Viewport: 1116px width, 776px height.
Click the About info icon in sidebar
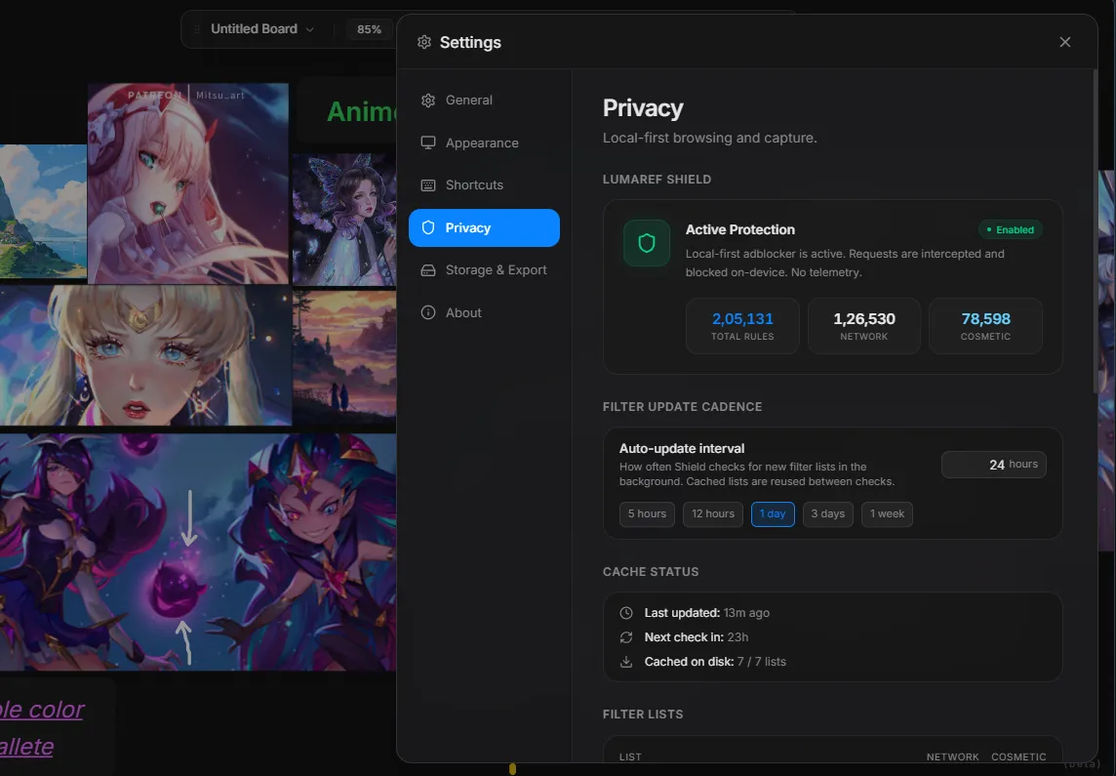click(427, 312)
